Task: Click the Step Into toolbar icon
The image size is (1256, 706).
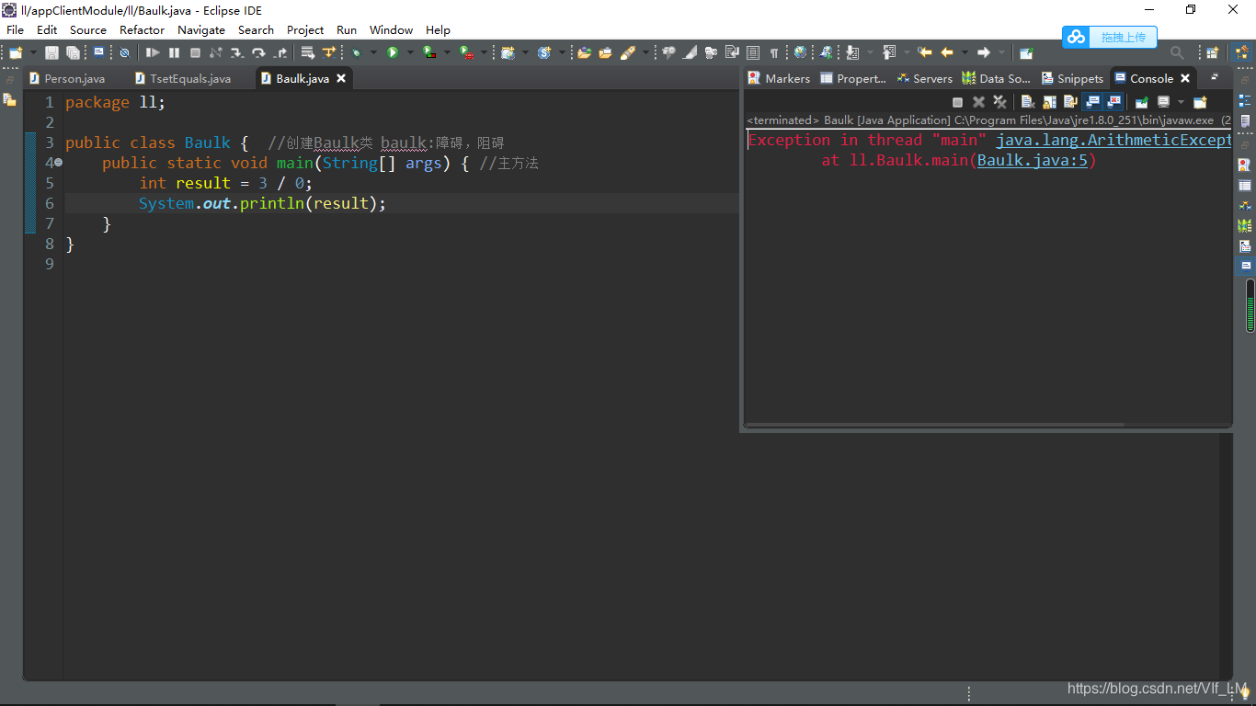Action: tap(237, 52)
